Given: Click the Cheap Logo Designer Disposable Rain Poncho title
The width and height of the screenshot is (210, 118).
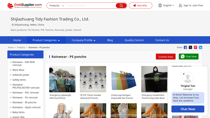Looking at the screenshot, I should point(122,96).
